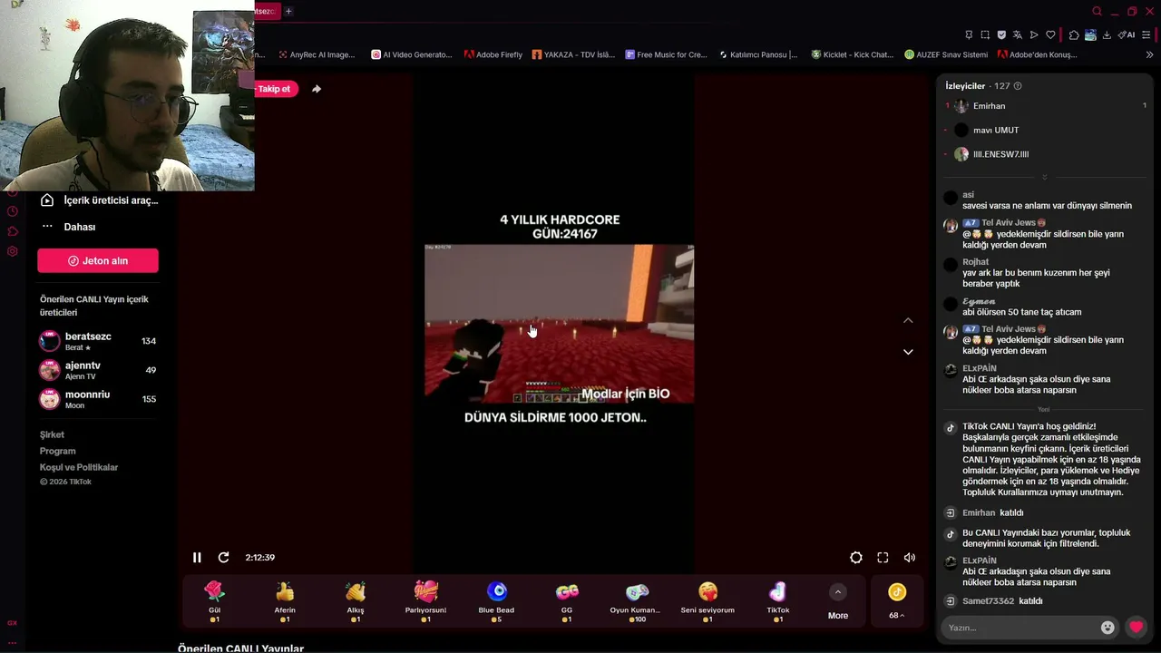Screen dimensions: 1161x653
Task: Open the Free Music for Creators bookmark
Action: 666,54
